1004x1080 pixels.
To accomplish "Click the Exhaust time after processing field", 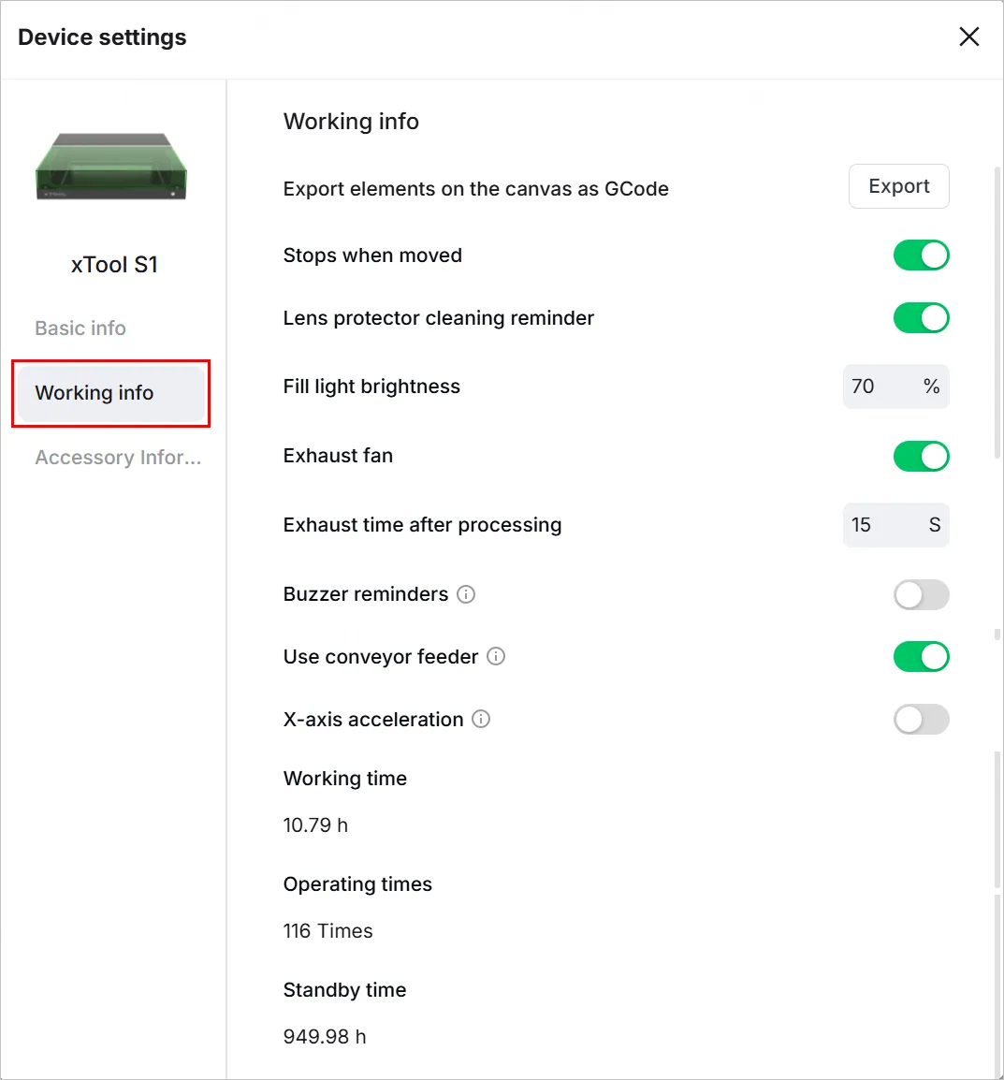I will coord(895,525).
